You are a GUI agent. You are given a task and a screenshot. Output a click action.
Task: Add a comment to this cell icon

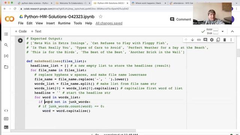point(205,40)
